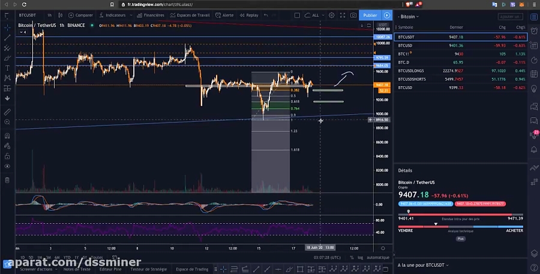Open notifications bell in right sidebar
This screenshot has width=540, height=274.
pyautogui.click(x=534, y=150)
